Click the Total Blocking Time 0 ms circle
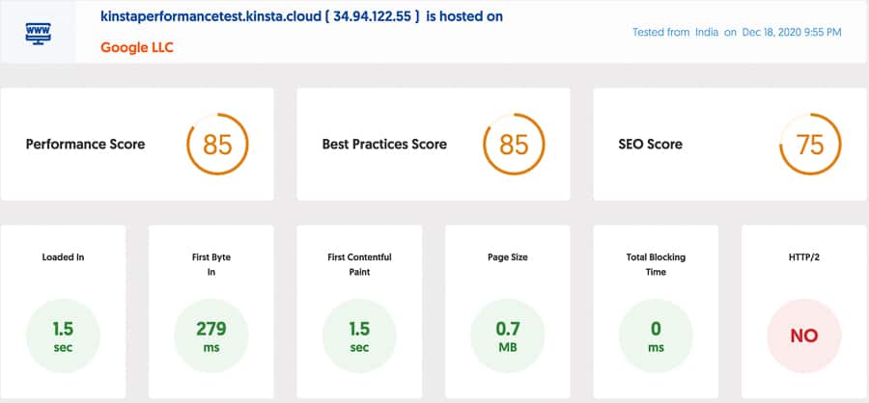 [x=656, y=336]
